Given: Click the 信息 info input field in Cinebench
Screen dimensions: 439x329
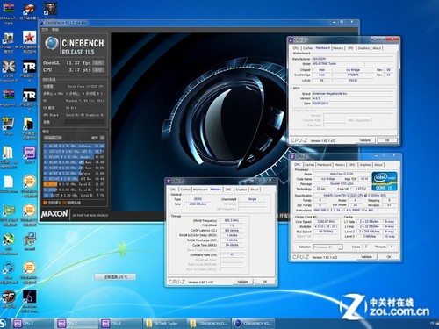Looking at the screenshot, I should [84, 122].
